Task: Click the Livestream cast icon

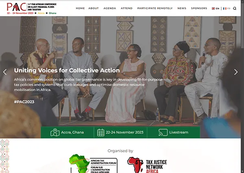Action: tap(163, 132)
